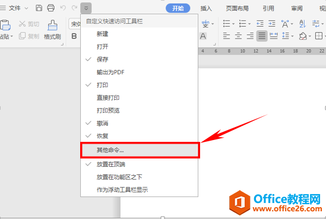Click the phonetic guide (wén) icon

coord(205,24)
